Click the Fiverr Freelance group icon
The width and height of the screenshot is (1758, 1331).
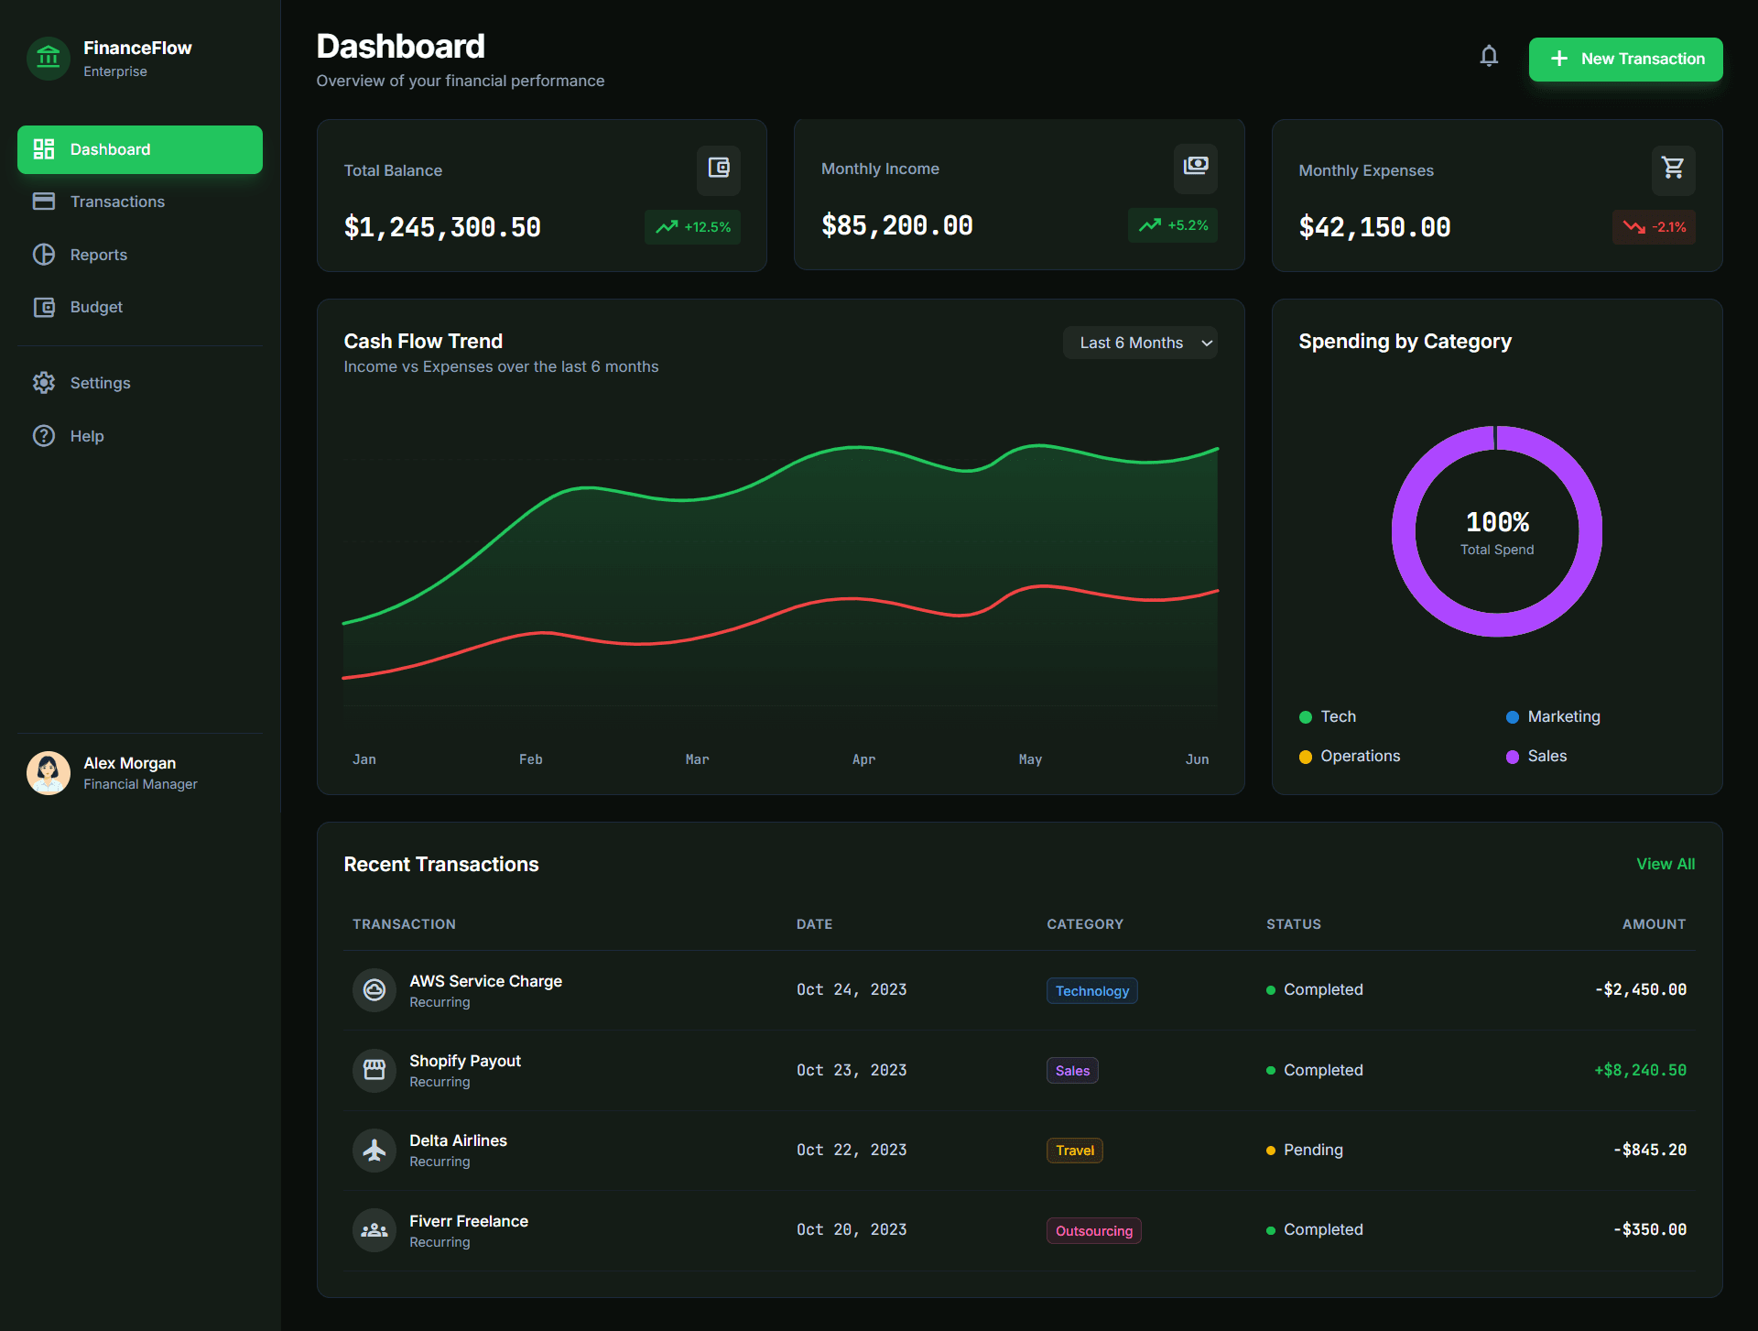pyautogui.click(x=374, y=1230)
